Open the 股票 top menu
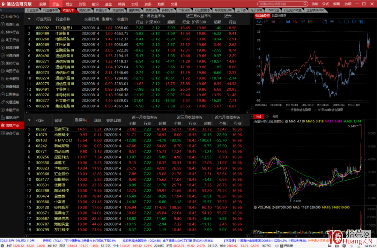This screenshot has width=377, height=248. point(43,4)
